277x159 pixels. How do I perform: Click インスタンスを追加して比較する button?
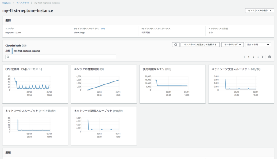(200, 45)
